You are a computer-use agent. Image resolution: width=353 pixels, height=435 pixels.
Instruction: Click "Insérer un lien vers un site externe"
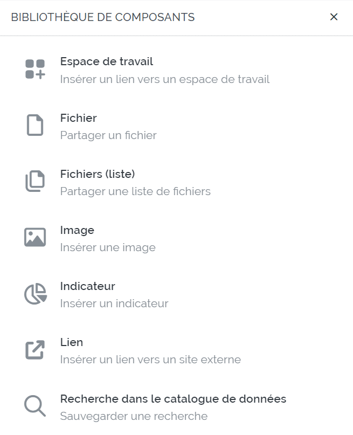pyautogui.click(x=150, y=360)
